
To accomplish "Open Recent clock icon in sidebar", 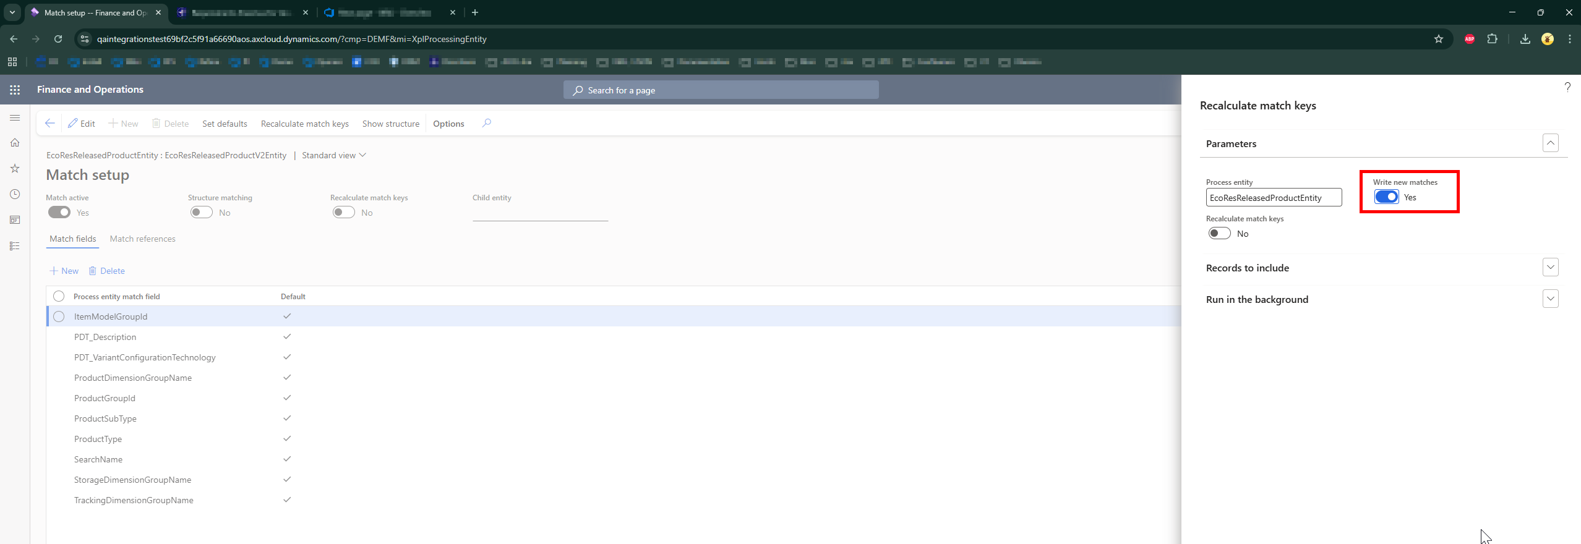I will pos(15,194).
